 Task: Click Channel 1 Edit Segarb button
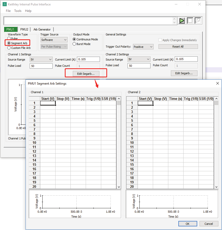[x=86, y=74]
